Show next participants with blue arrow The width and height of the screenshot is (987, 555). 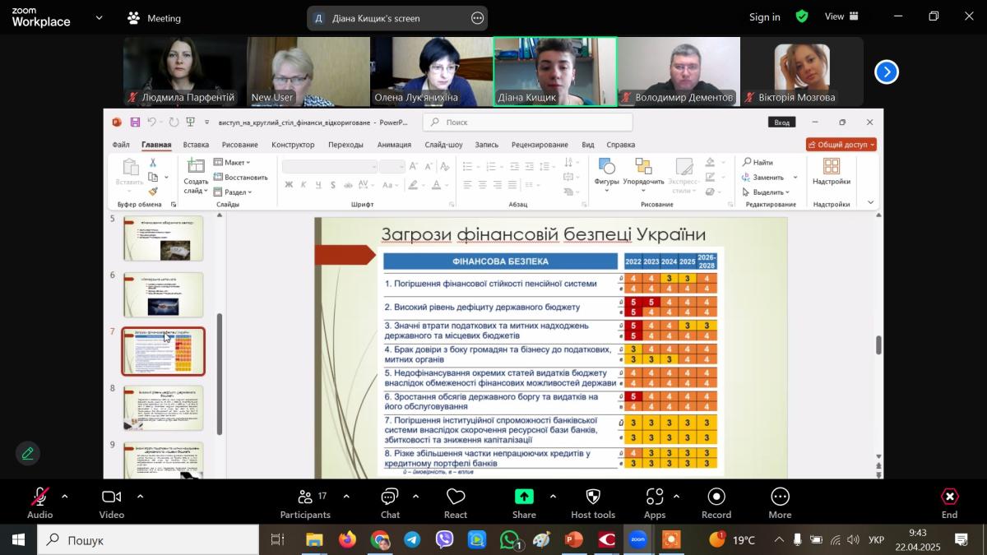pyautogui.click(x=886, y=72)
